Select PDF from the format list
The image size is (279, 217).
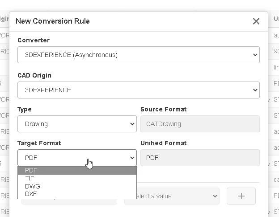click(31, 170)
